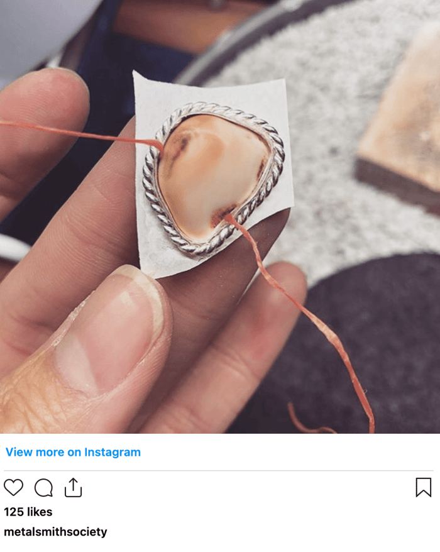Open the View more on Instagram link
The image size is (440, 552).
pos(73,452)
